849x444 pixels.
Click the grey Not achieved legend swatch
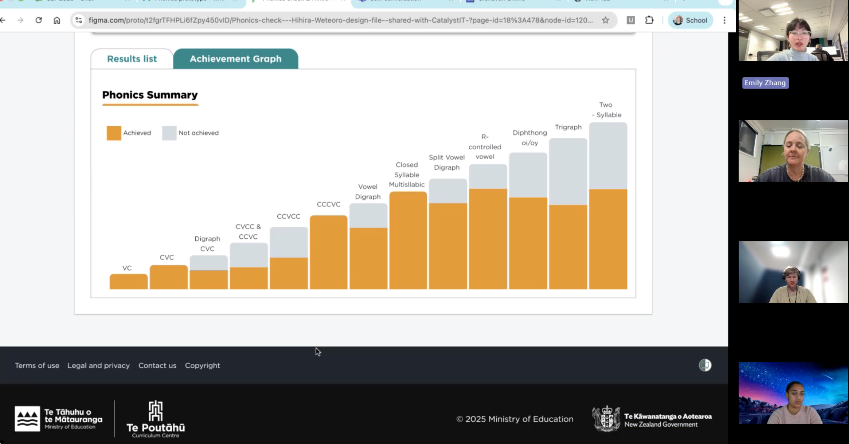tap(169, 133)
